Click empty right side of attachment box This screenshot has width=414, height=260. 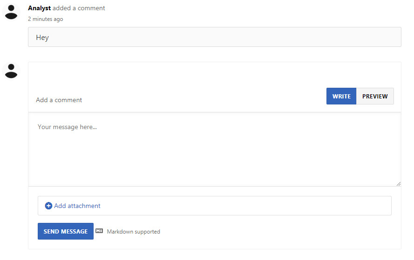tap(291, 206)
